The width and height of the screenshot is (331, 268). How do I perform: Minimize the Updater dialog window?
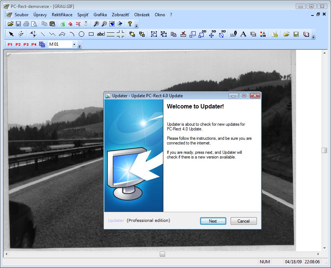pyautogui.click(x=233, y=96)
